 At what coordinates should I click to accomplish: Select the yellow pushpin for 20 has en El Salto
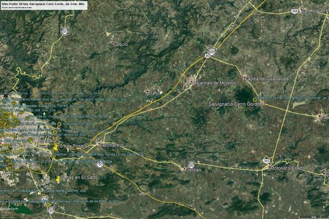coord(58,179)
